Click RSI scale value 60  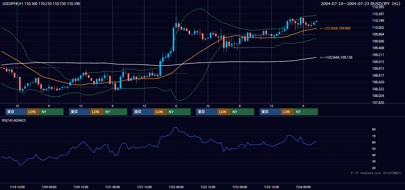[374, 142]
